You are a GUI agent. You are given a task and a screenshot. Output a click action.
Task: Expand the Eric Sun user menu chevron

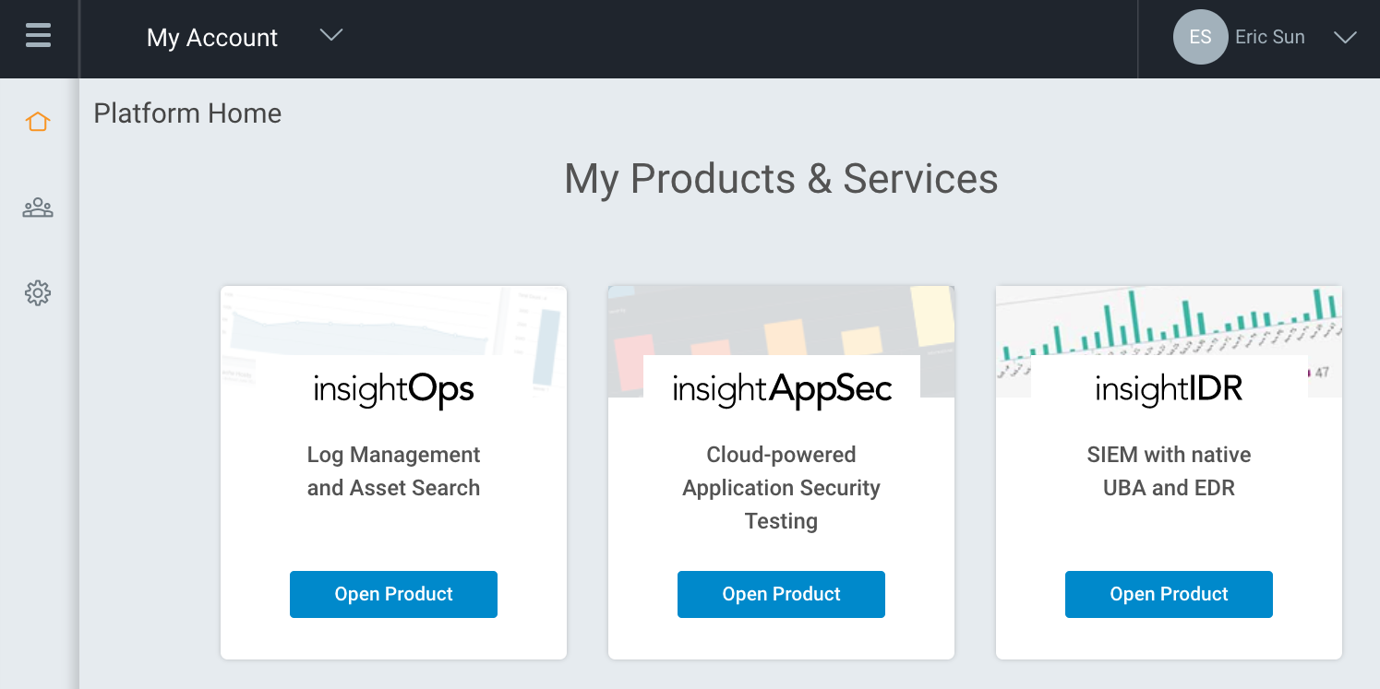coord(1345,38)
